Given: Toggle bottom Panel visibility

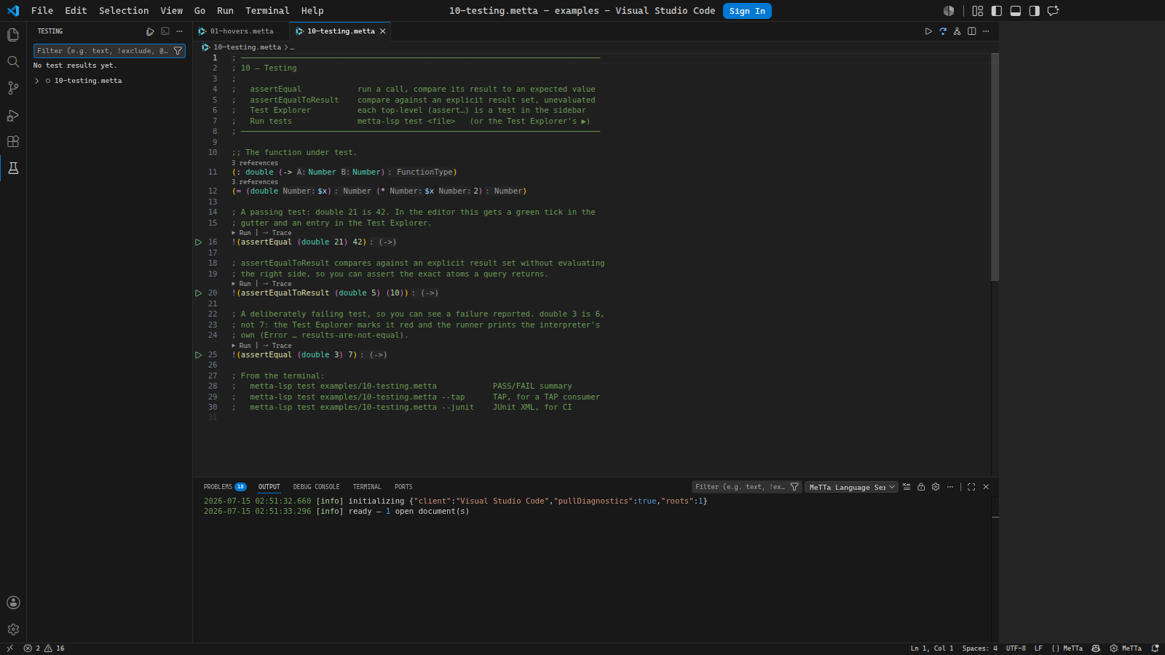Looking at the screenshot, I should [x=1016, y=11].
